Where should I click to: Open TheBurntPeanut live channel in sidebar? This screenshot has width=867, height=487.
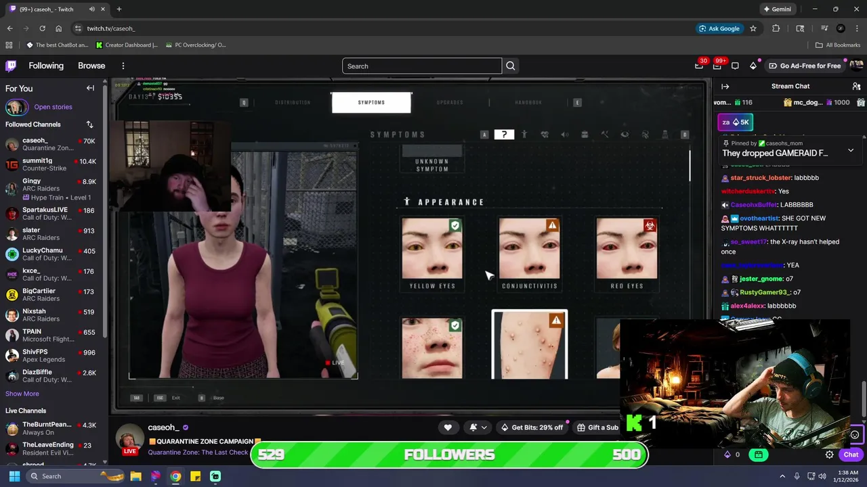click(51, 429)
